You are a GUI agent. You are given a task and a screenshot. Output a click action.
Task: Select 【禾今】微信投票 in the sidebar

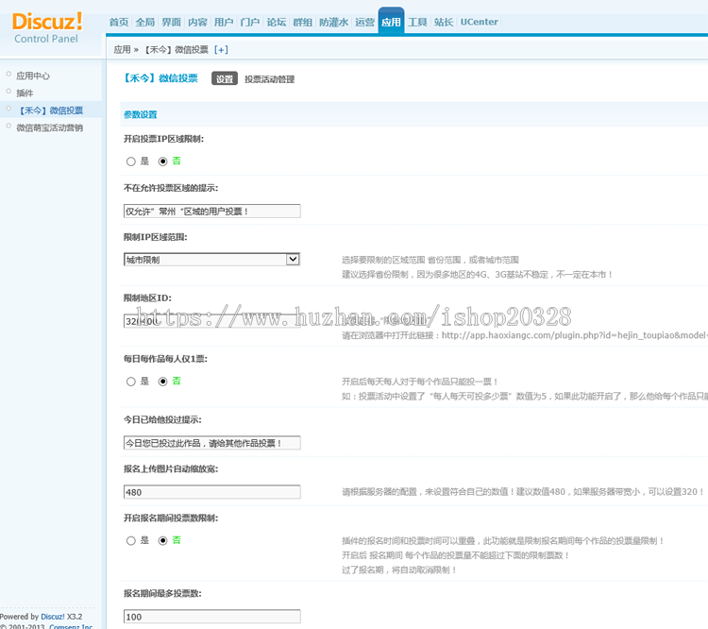point(50,110)
